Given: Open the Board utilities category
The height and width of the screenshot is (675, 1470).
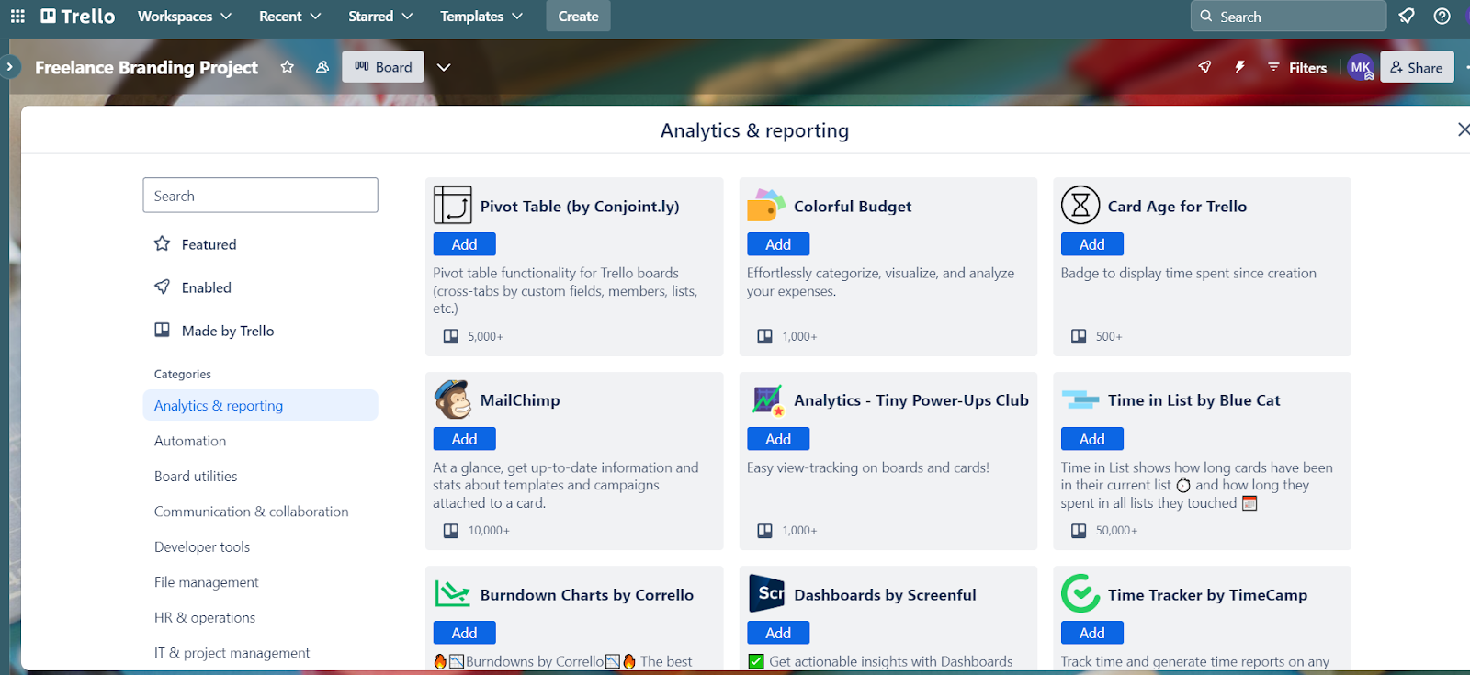Looking at the screenshot, I should [x=196, y=476].
